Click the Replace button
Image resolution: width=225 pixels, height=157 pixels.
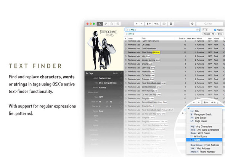tap(207, 34)
